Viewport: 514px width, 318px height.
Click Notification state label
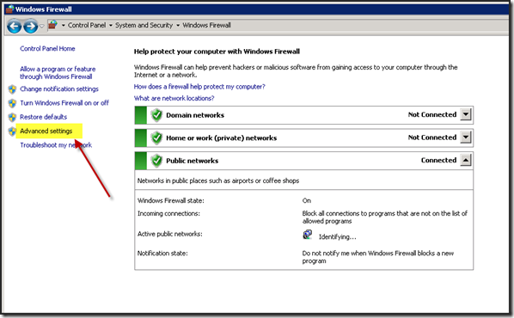(x=162, y=253)
